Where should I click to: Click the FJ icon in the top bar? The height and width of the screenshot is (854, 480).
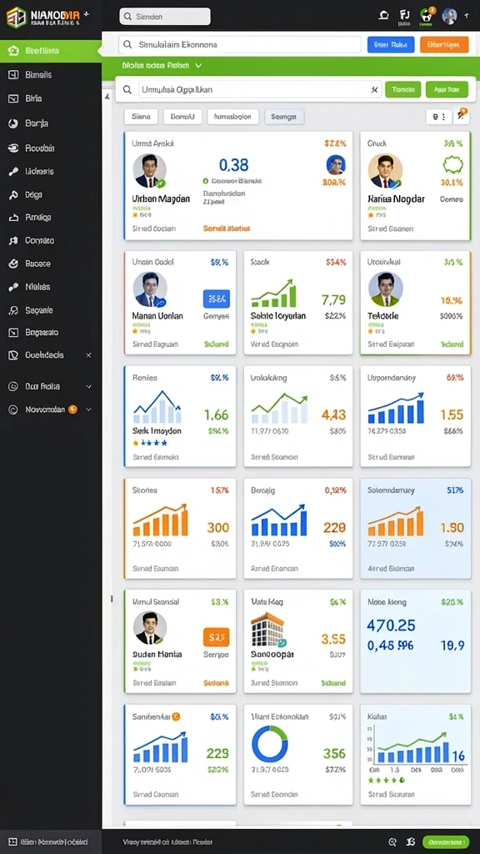coord(404,16)
